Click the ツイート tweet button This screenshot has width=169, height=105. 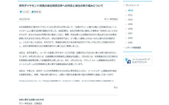pos(36,12)
